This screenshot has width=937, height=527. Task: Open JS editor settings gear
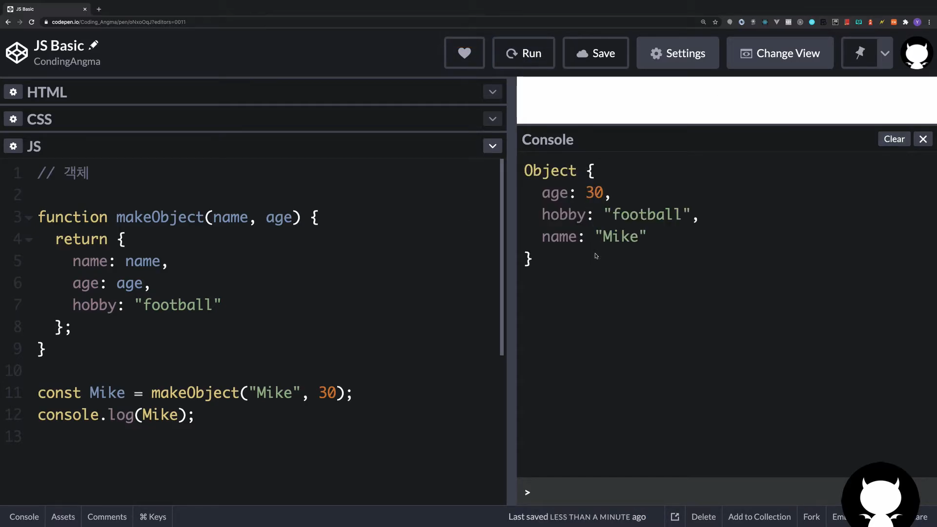(13, 146)
